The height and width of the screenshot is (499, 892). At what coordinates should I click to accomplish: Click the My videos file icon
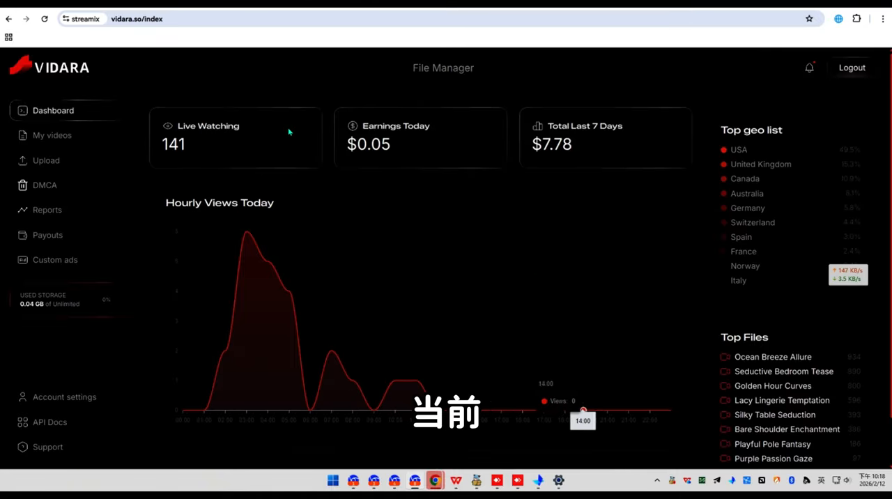(x=22, y=135)
